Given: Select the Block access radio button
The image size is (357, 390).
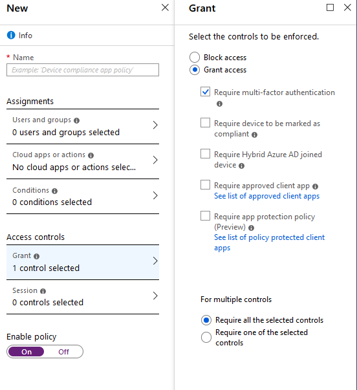Looking at the screenshot, I should tap(195, 57).
